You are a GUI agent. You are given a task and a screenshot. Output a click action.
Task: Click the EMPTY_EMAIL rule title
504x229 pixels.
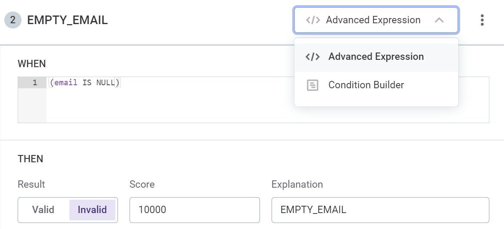[x=68, y=20]
